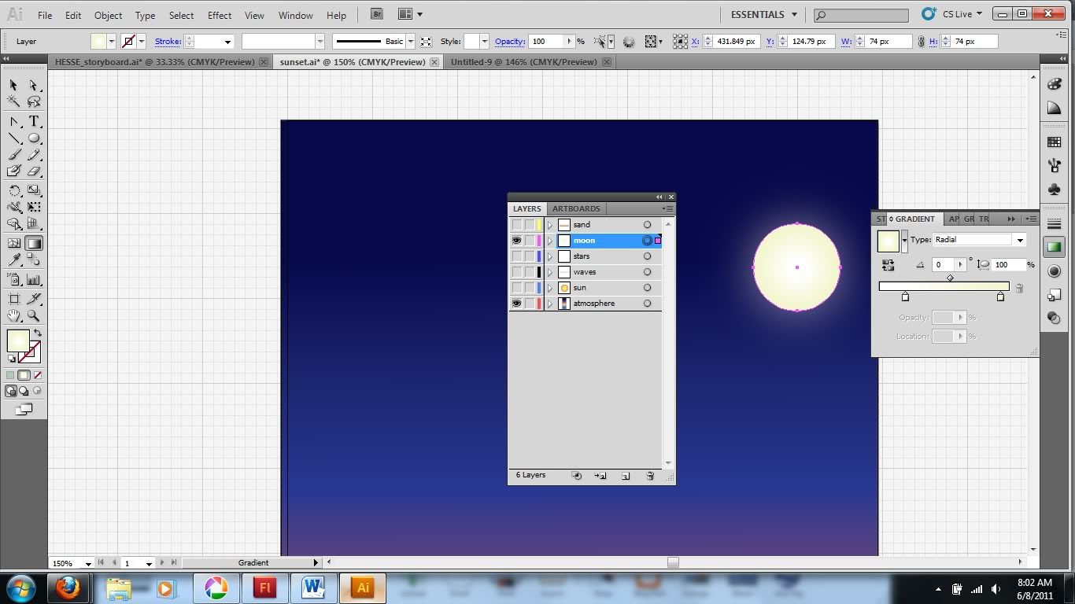
Task: Open the Window menu
Action: (x=295, y=15)
